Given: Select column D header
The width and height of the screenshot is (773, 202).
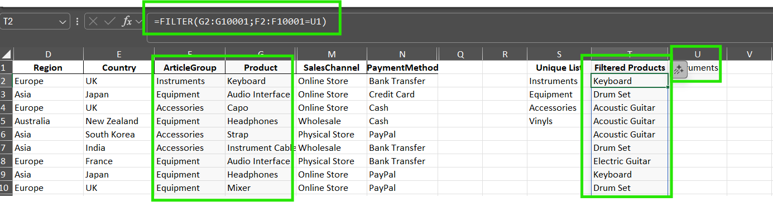Looking at the screenshot, I should click(49, 54).
